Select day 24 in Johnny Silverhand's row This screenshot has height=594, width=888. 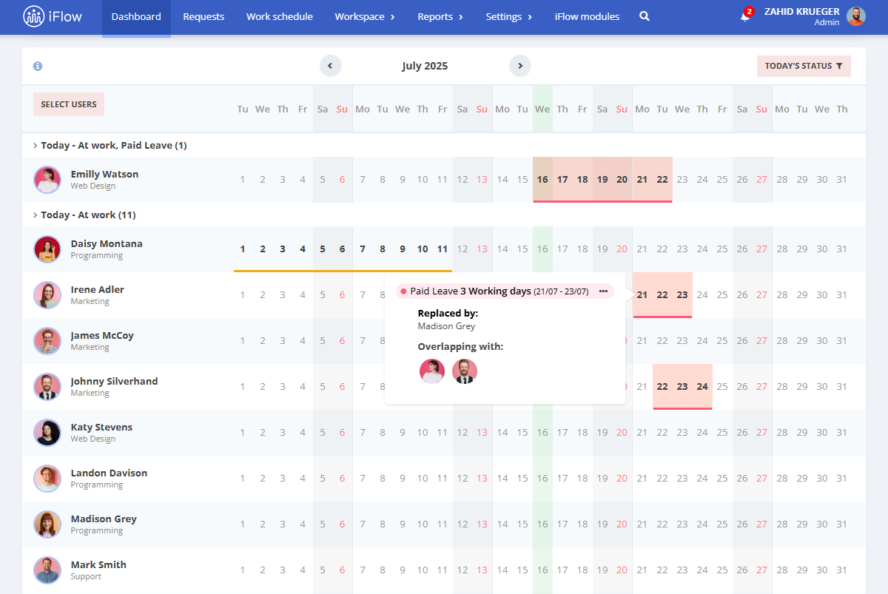click(702, 387)
